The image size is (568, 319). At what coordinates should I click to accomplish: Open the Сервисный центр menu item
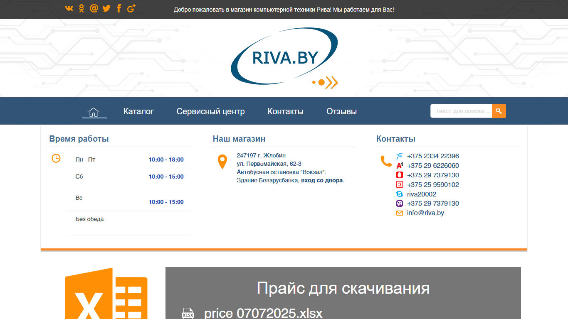click(210, 111)
